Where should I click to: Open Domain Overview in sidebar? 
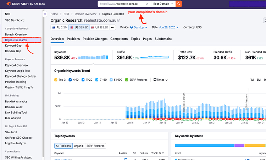click(16, 34)
